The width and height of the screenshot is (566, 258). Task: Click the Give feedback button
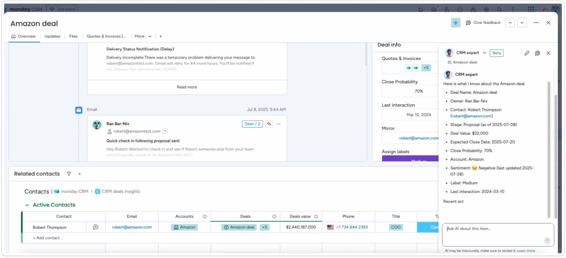point(483,23)
